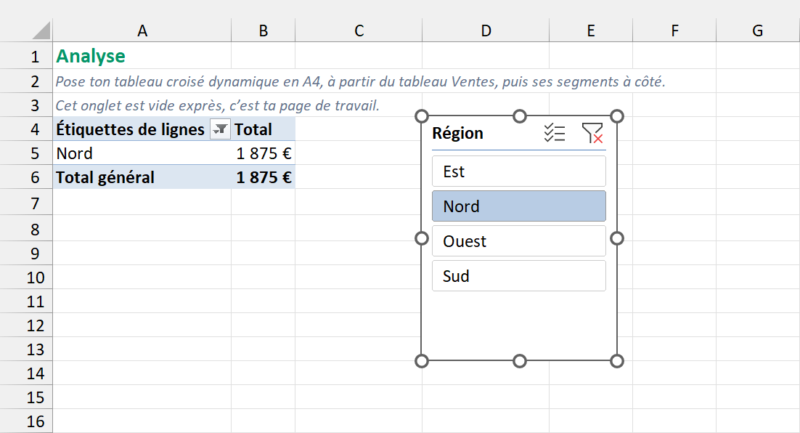The width and height of the screenshot is (800, 433).
Task: Click the Région slicer title
Action: (457, 133)
